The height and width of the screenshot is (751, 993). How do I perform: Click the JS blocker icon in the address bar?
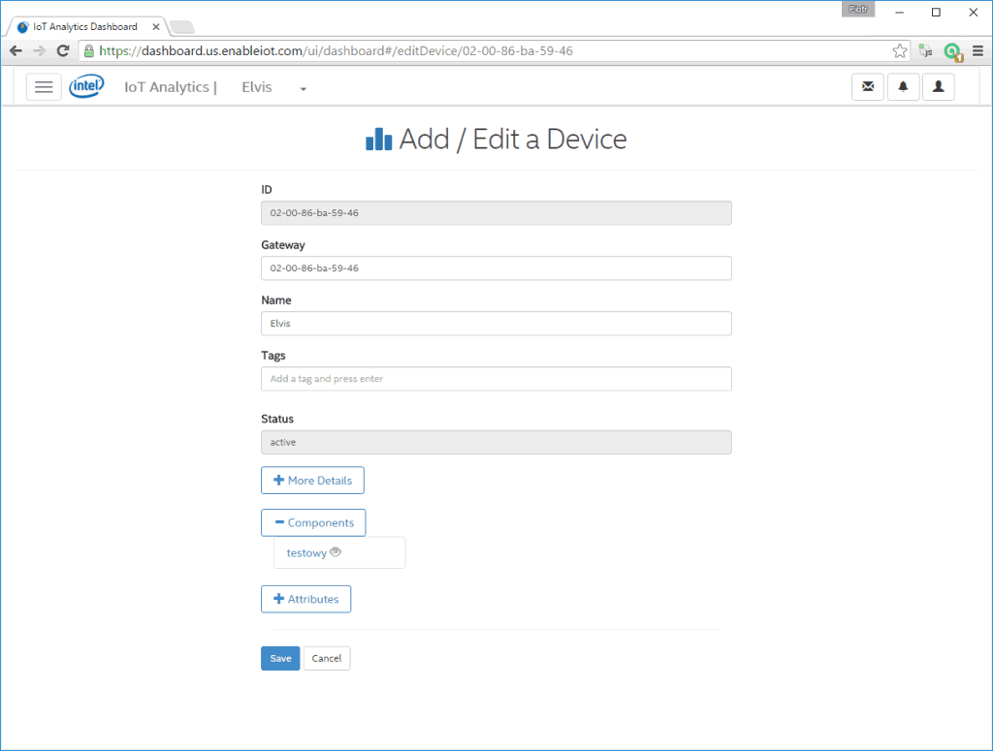click(924, 50)
